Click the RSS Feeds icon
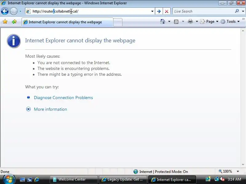The width and height of the screenshot is (246, 184). [176, 21]
